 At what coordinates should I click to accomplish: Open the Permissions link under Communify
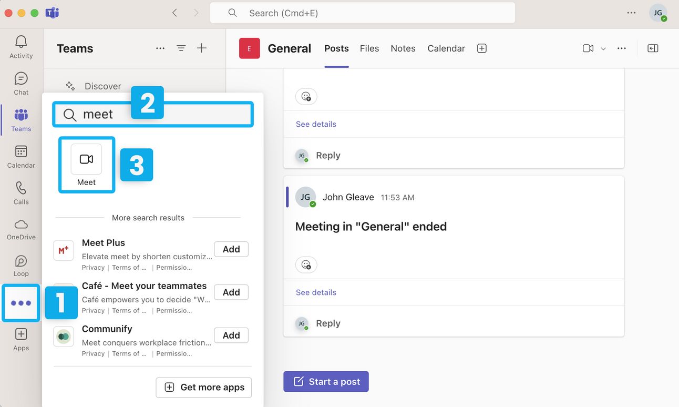click(174, 354)
